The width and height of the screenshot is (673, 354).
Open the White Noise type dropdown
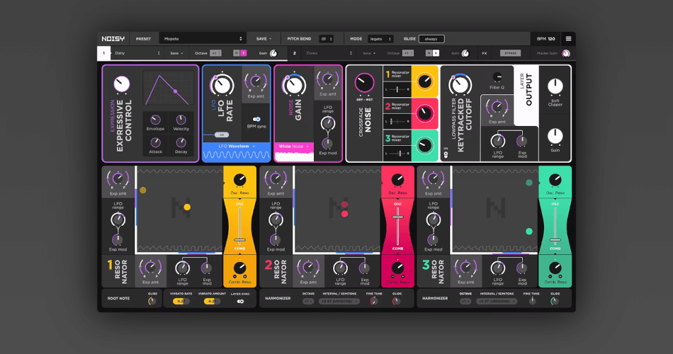(x=293, y=146)
